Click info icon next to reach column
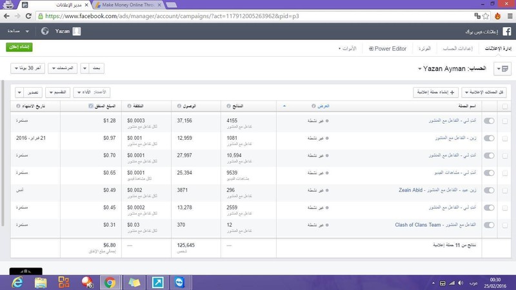 179,106
